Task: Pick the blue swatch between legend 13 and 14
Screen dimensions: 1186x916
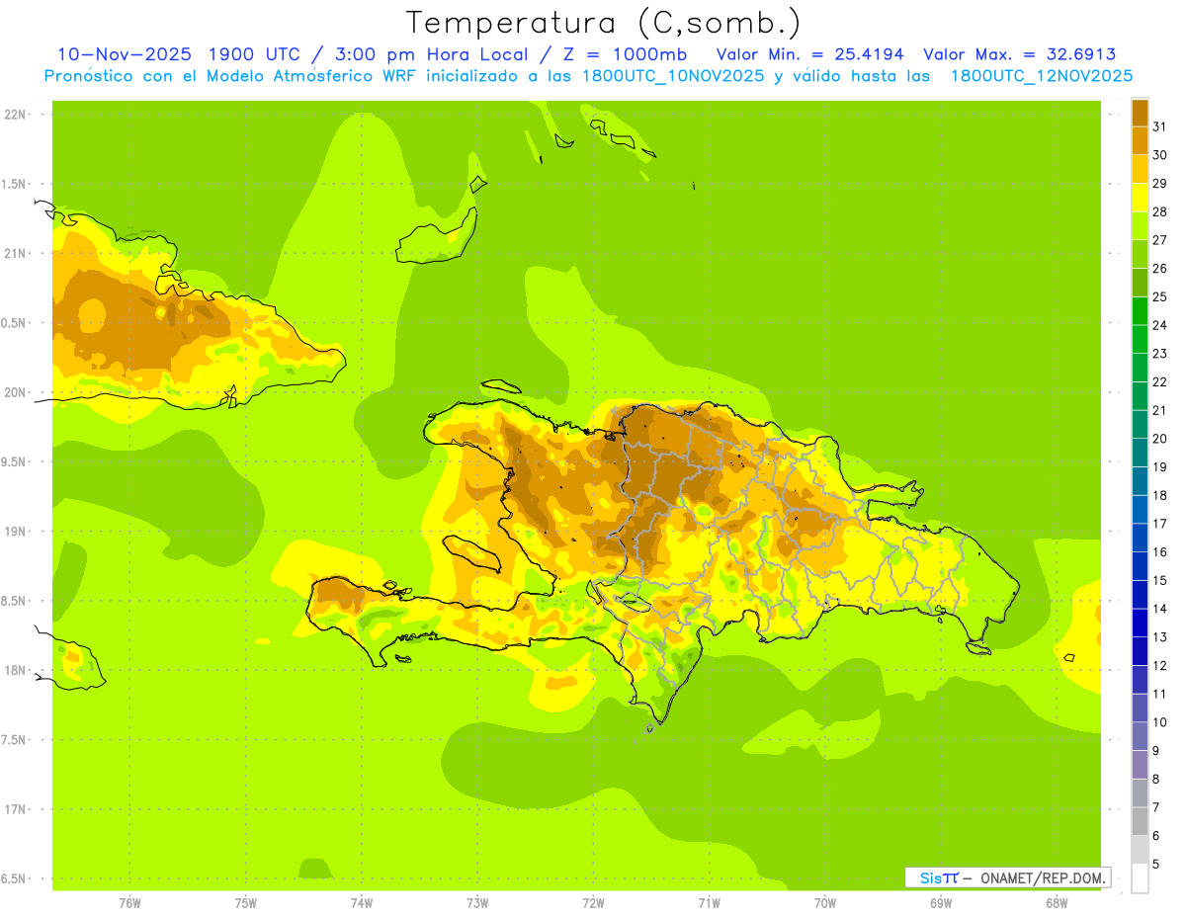Action: tap(1140, 623)
